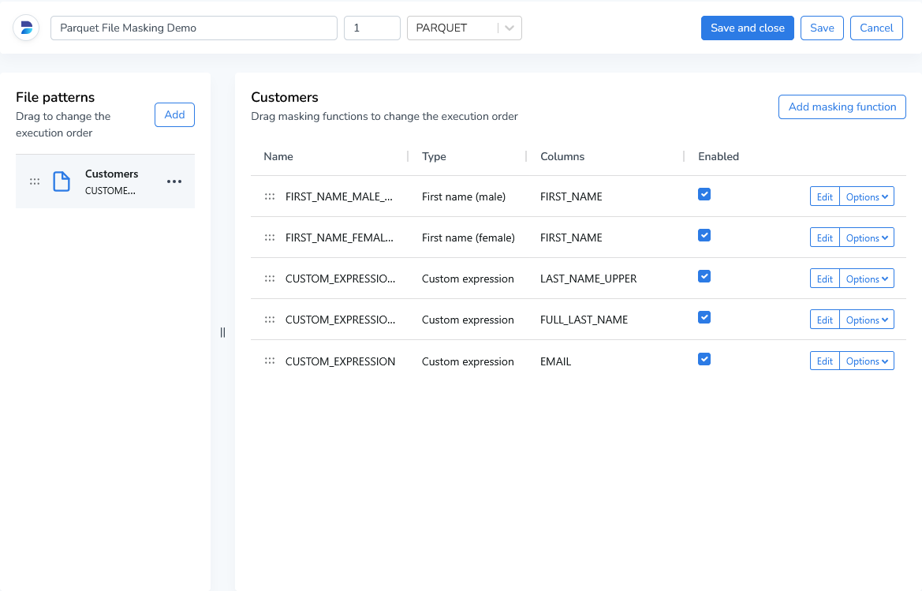Disable the First name (male) masking function checkbox

tap(704, 194)
